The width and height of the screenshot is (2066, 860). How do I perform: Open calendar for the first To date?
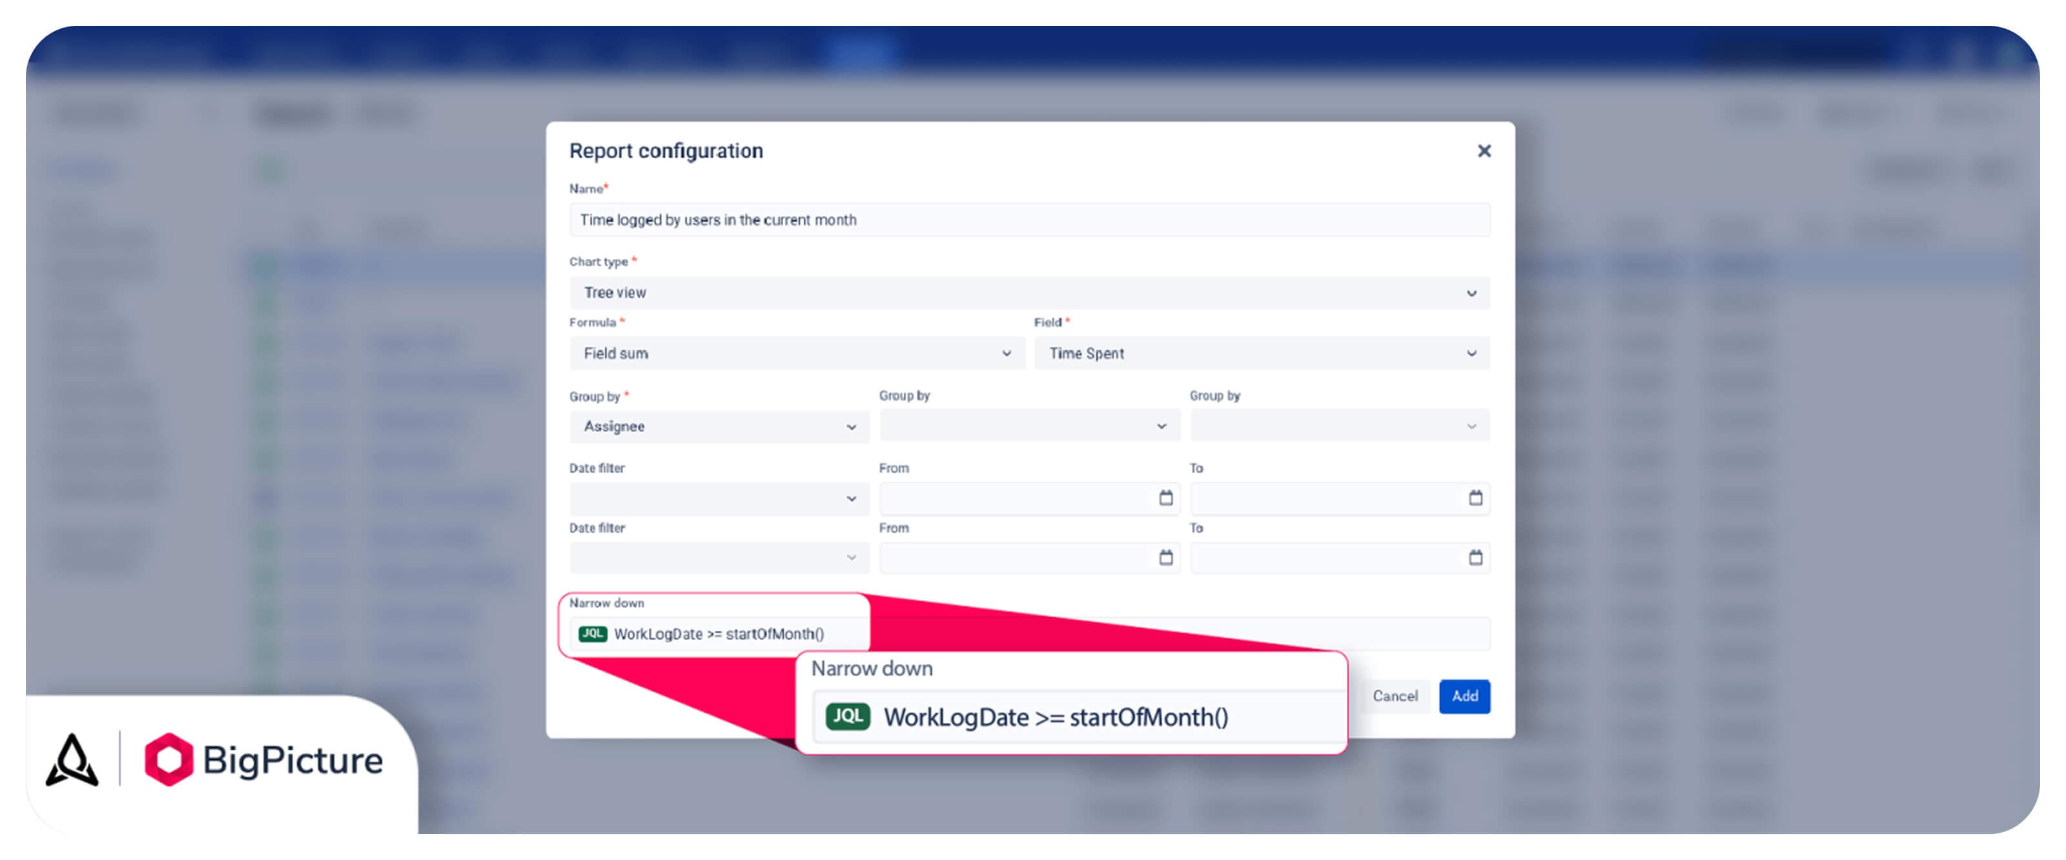click(1475, 498)
